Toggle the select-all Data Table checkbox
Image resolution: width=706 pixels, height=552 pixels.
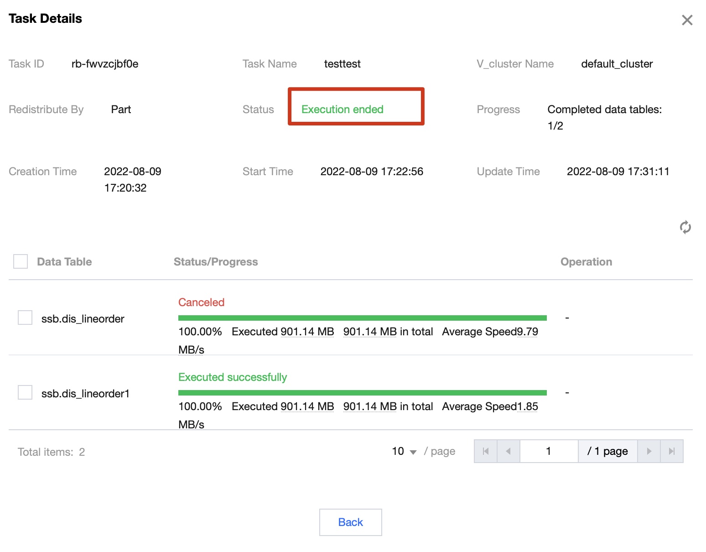pos(21,261)
